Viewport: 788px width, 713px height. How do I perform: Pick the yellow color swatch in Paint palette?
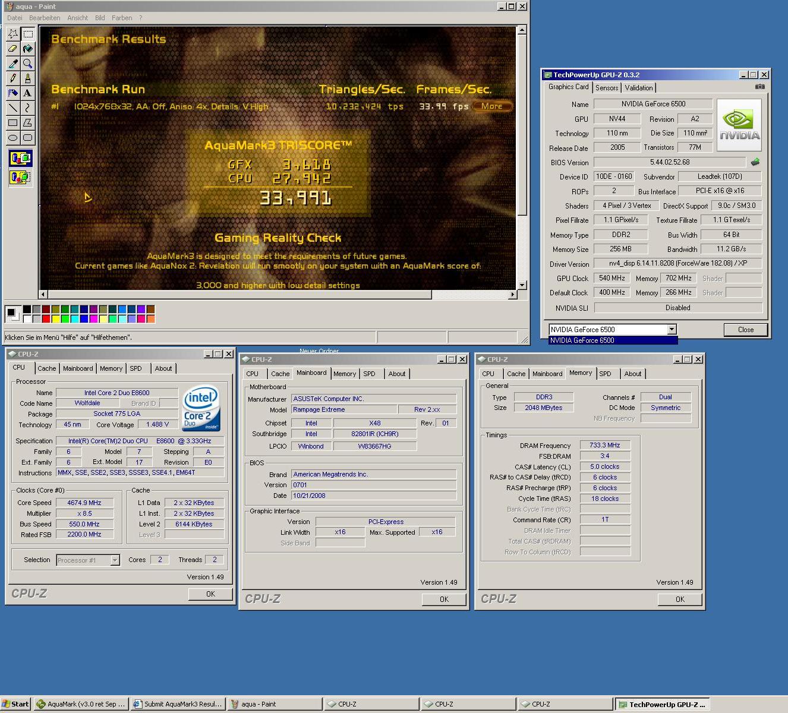(55, 318)
